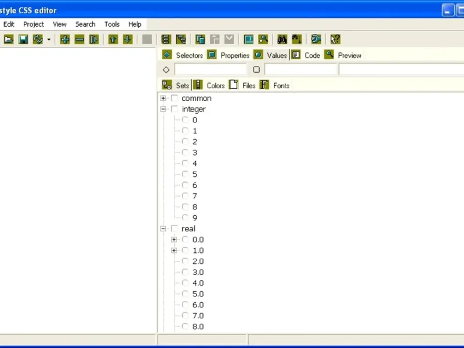This screenshot has width=464, height=348.
Task: Click the preview window screen icon
Action: click(x=249, y=39)
